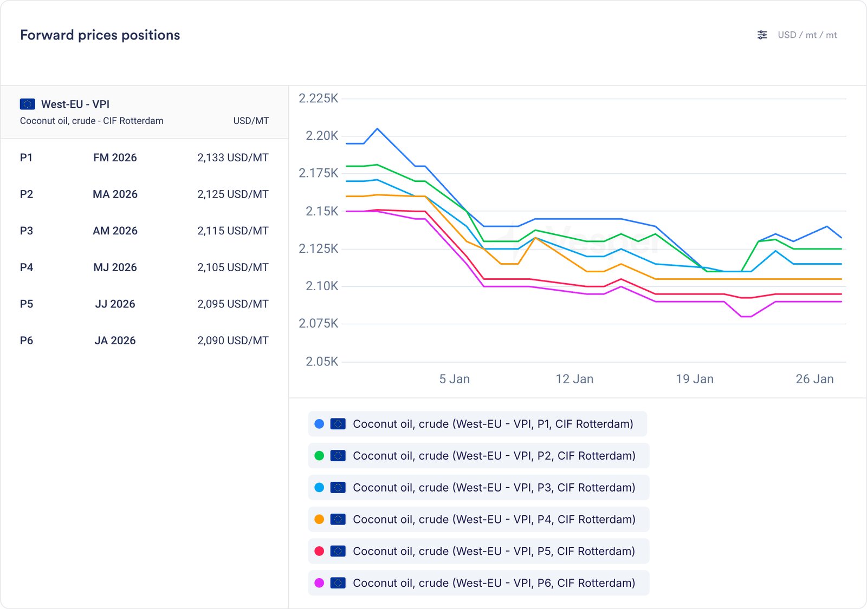Viewport: 867px width, 609px height.
Task: Click the orange P4 legend color dot
Action: [x=319, y=520]
